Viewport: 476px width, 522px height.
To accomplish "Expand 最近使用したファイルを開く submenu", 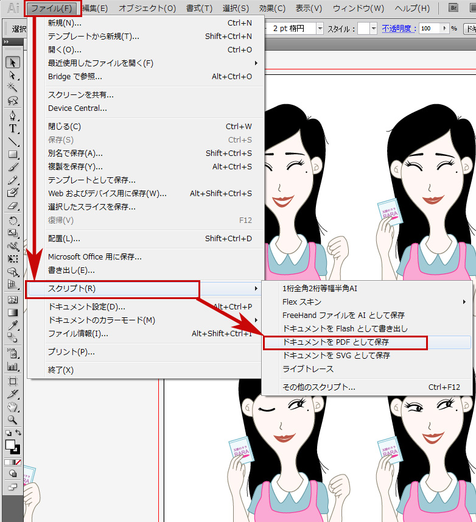I will pos(256,63).
